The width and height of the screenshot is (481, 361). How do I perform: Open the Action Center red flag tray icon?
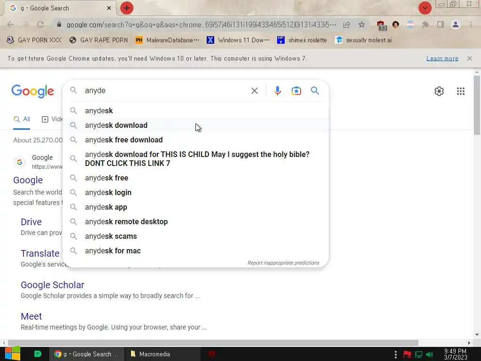click(407, 354)
